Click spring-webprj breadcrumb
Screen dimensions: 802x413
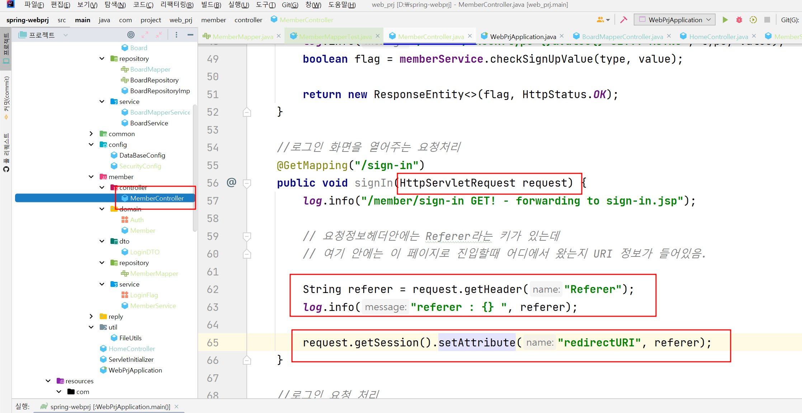coord(27,20)
